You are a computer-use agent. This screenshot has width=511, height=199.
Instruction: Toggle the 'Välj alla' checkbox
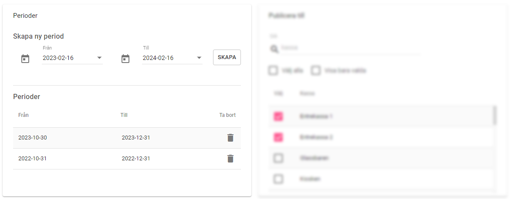tap(273, 70)
